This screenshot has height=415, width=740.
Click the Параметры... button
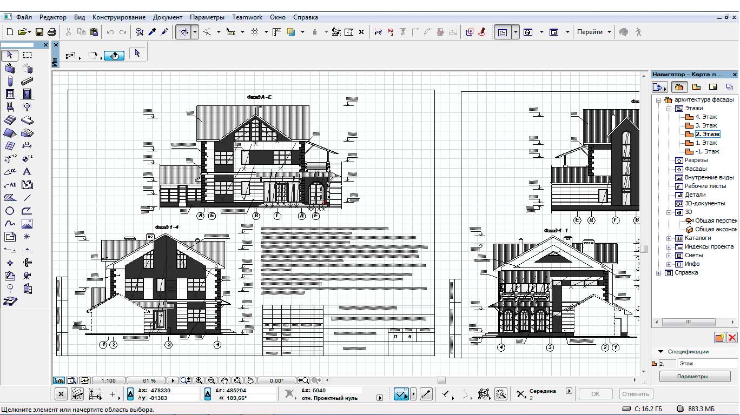(695, 376)
